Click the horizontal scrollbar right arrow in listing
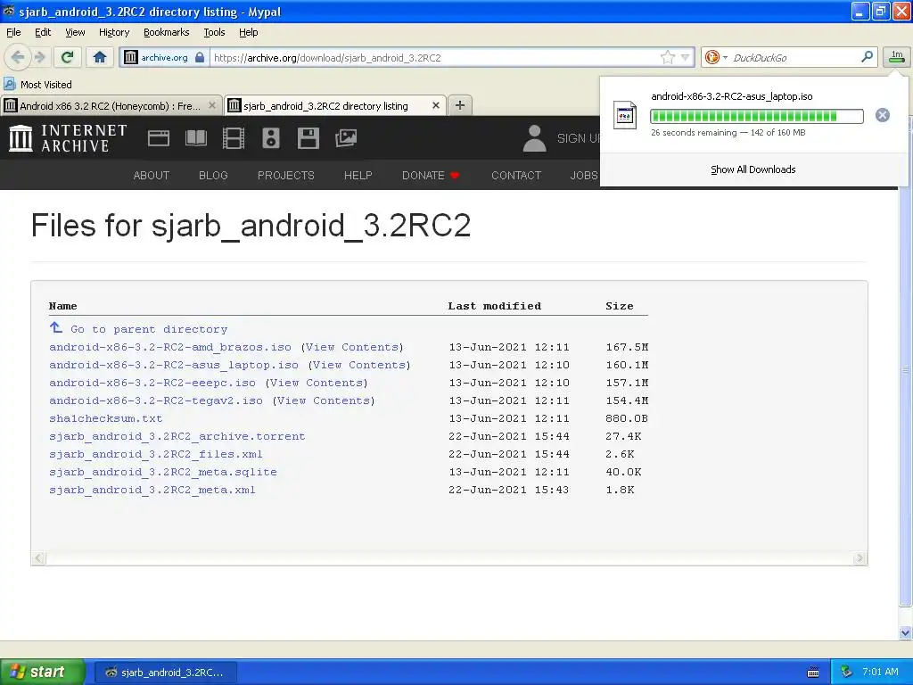913x685 pixels. 859,558
